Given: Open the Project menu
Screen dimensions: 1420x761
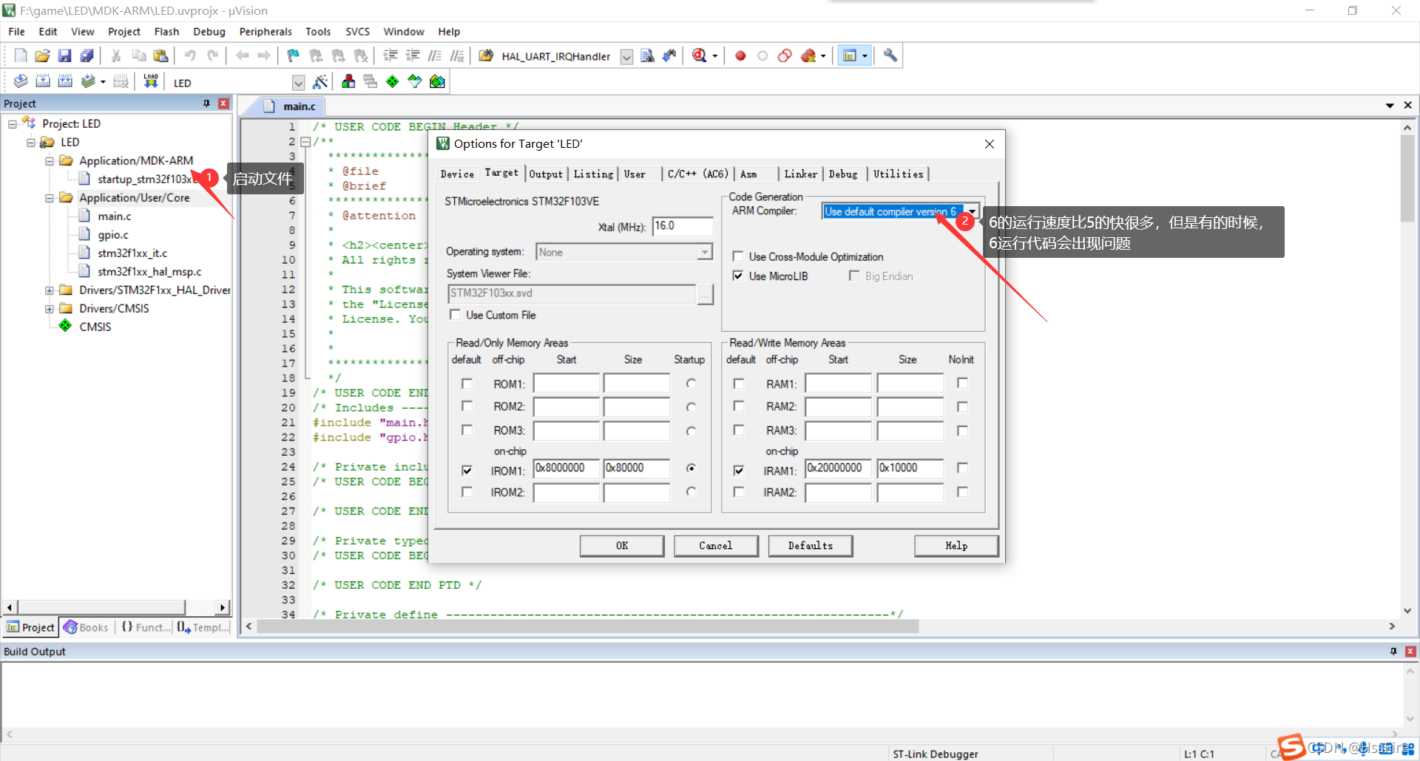Looking at the screenshot, I should pos(124,32).
